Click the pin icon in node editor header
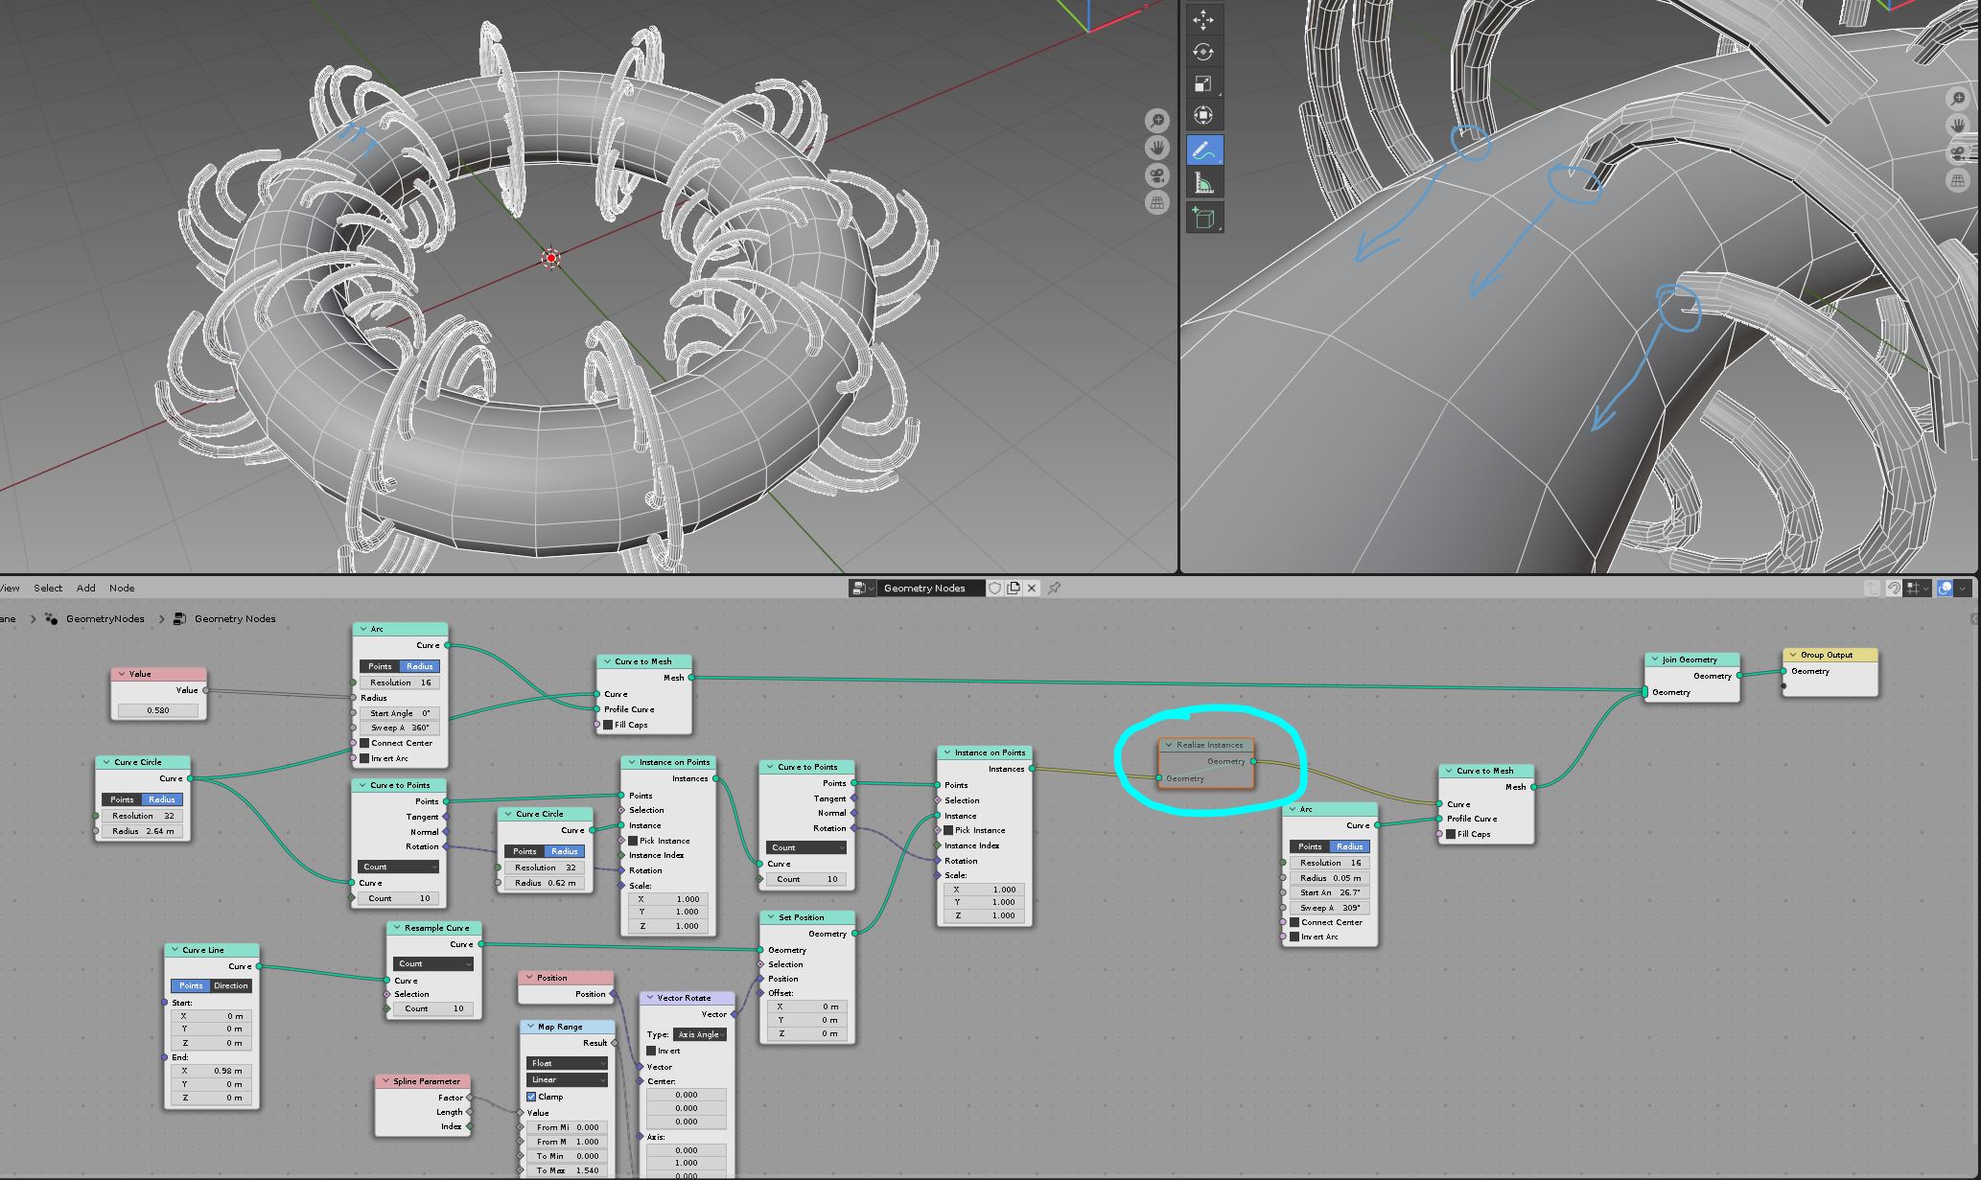Image resolution: width=1981 pixels, height=1180 pixels. [x=1055, y=588]
